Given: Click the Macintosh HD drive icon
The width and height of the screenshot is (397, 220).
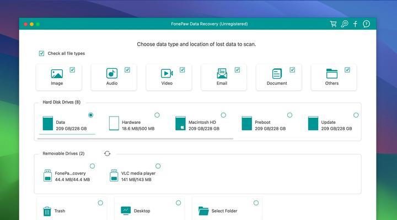Looking at the screenshot, I should tap(180, 123).
